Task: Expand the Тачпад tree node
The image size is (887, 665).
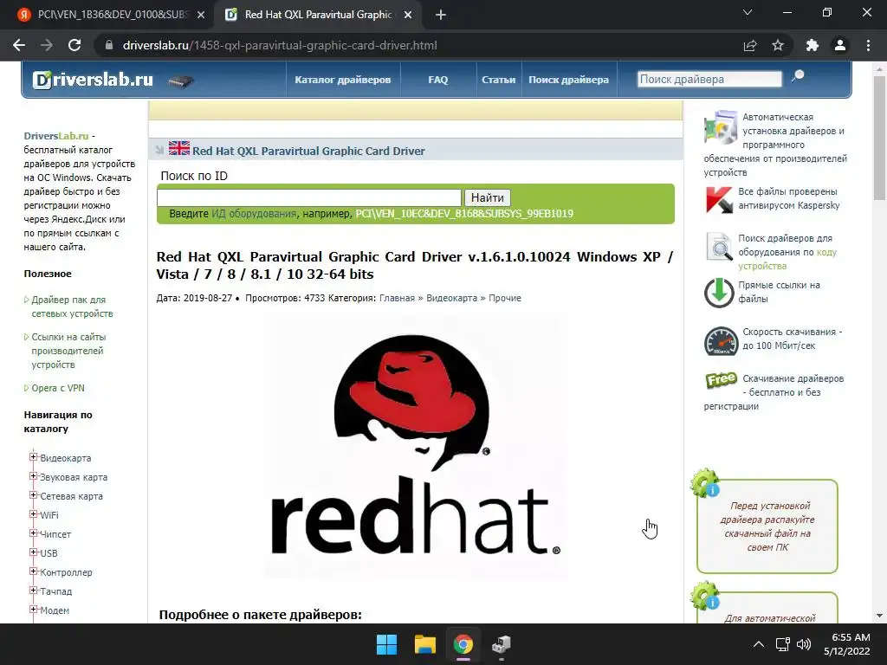Action: pos(34,591)
